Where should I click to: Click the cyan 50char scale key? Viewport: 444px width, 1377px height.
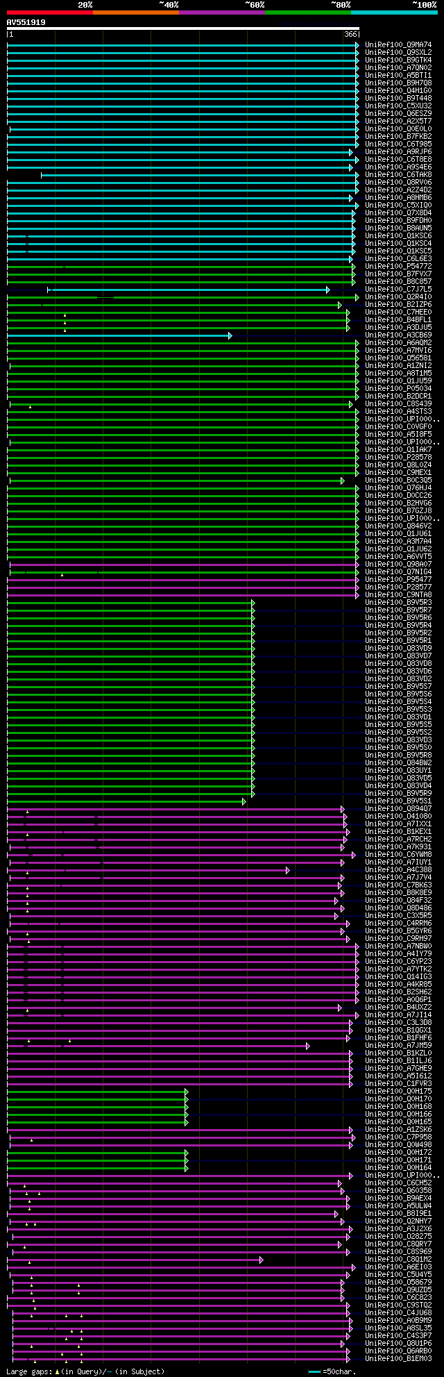point(314,1371)
